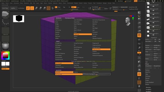Image resolution: width=164 pixels, height=92 pixels.
Task: Click the Random Coverage % field
Action: (97, 74)
